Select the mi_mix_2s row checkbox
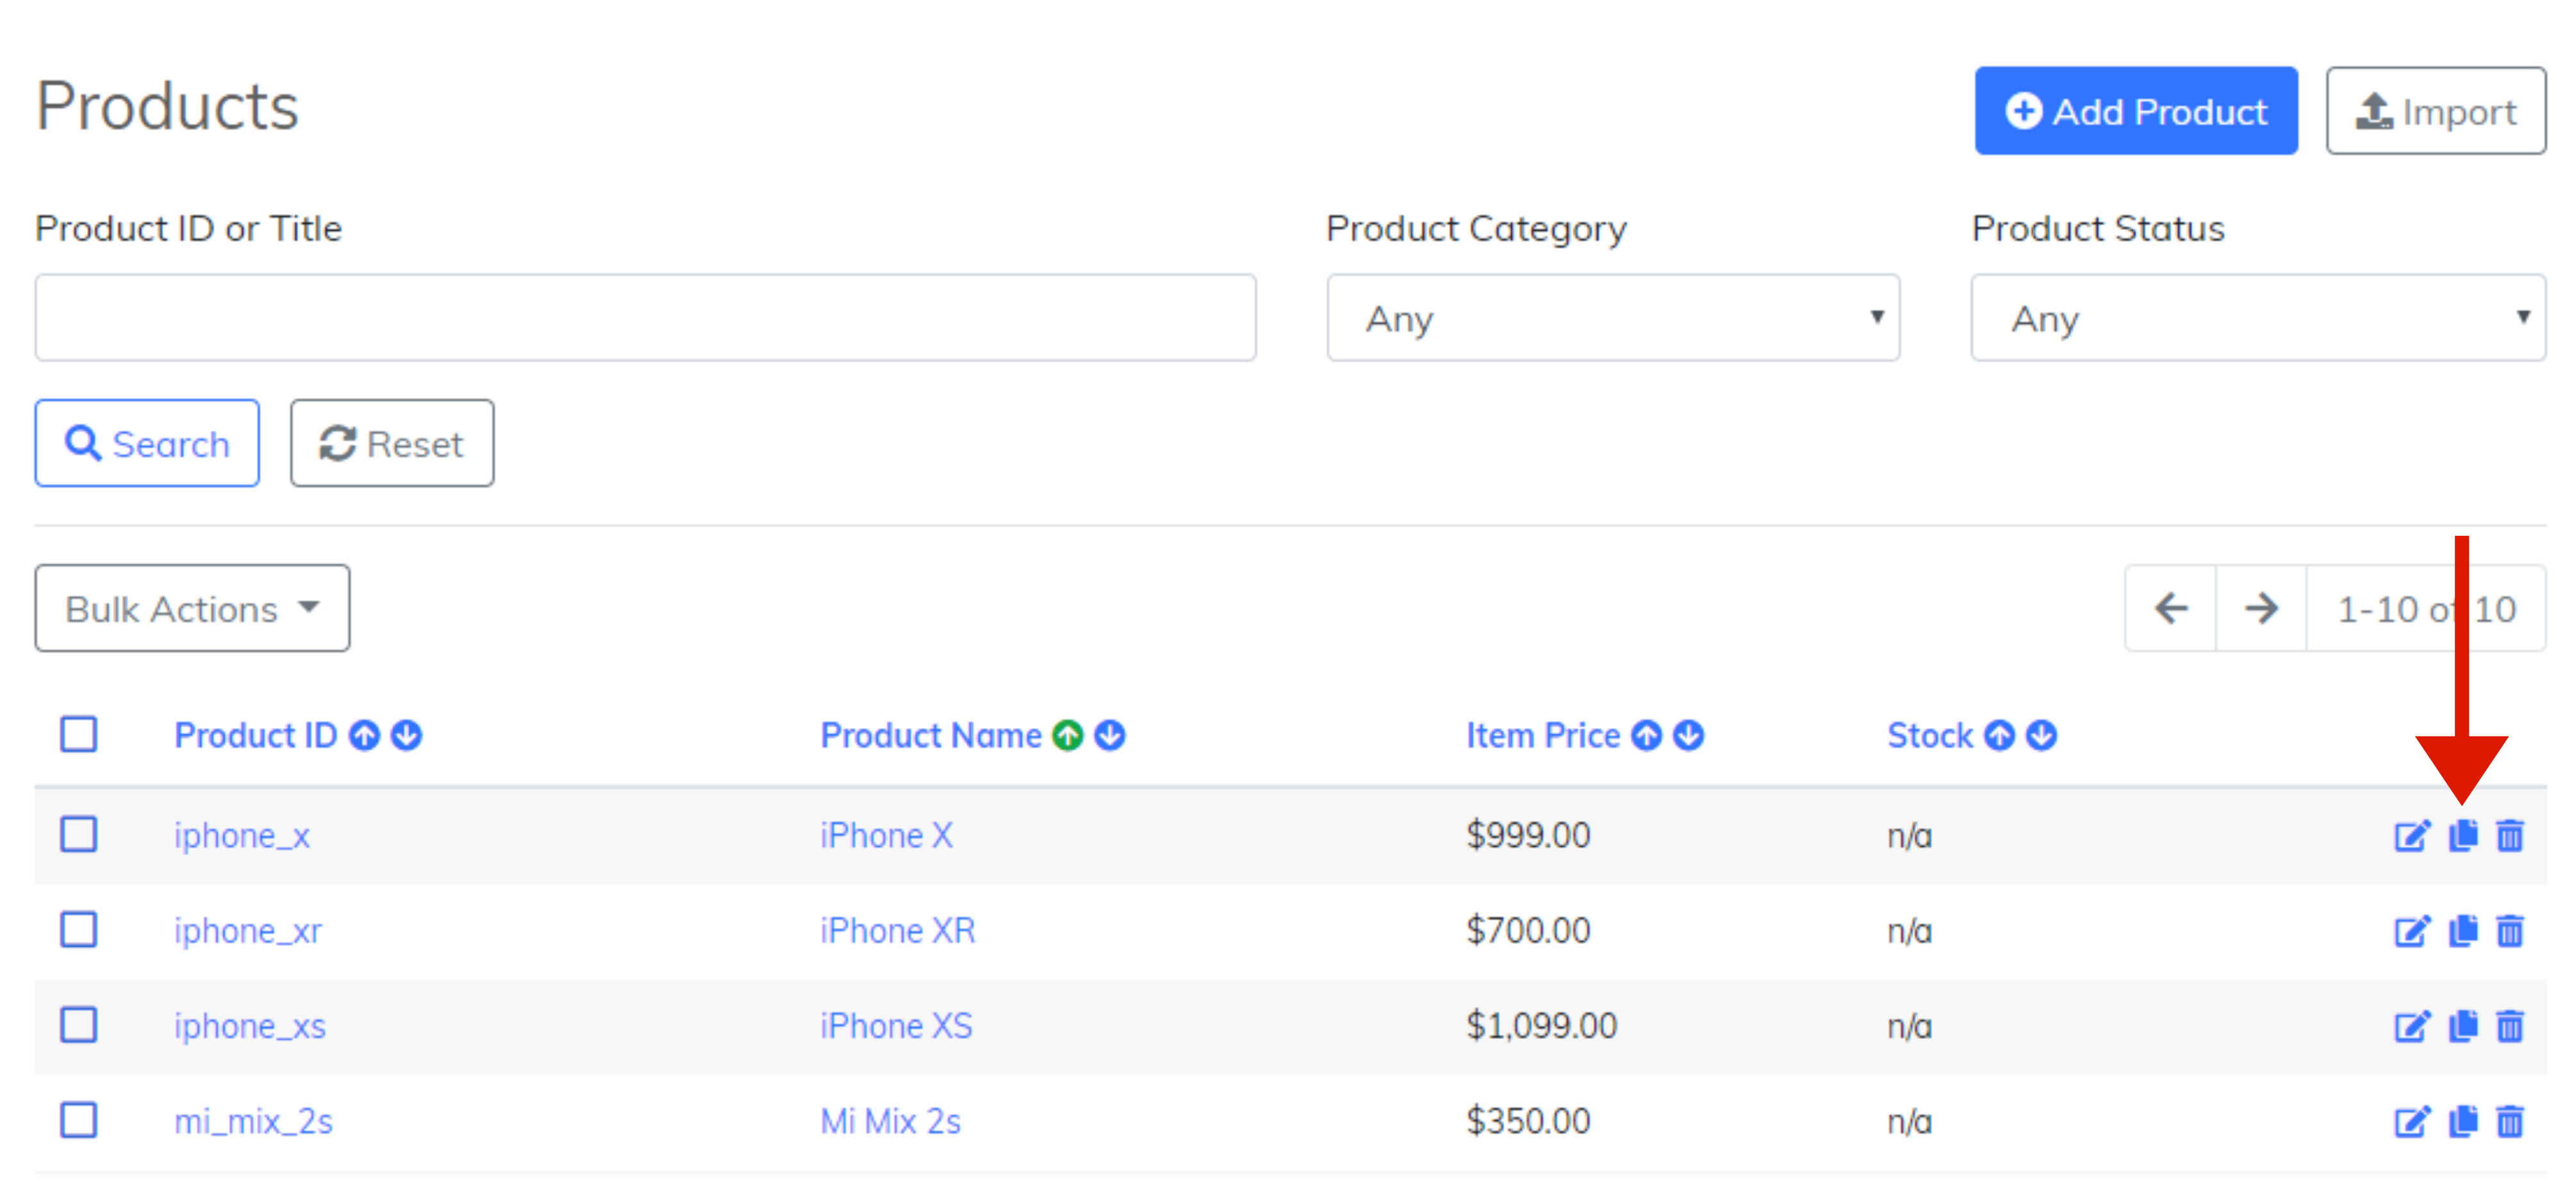Screen dimensions: 2576x1185 [79, 1120]
